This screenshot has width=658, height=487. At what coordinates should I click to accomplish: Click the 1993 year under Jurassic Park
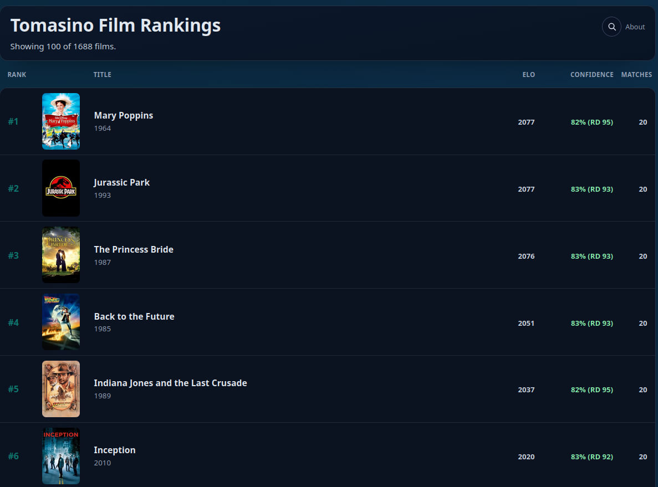103,196
